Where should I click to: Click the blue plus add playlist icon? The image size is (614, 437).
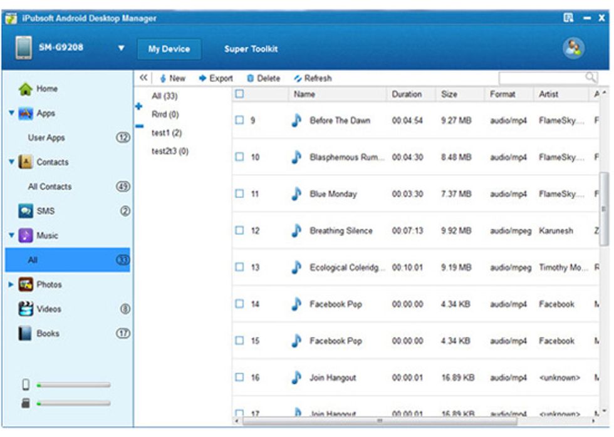[x=139, y=106]
